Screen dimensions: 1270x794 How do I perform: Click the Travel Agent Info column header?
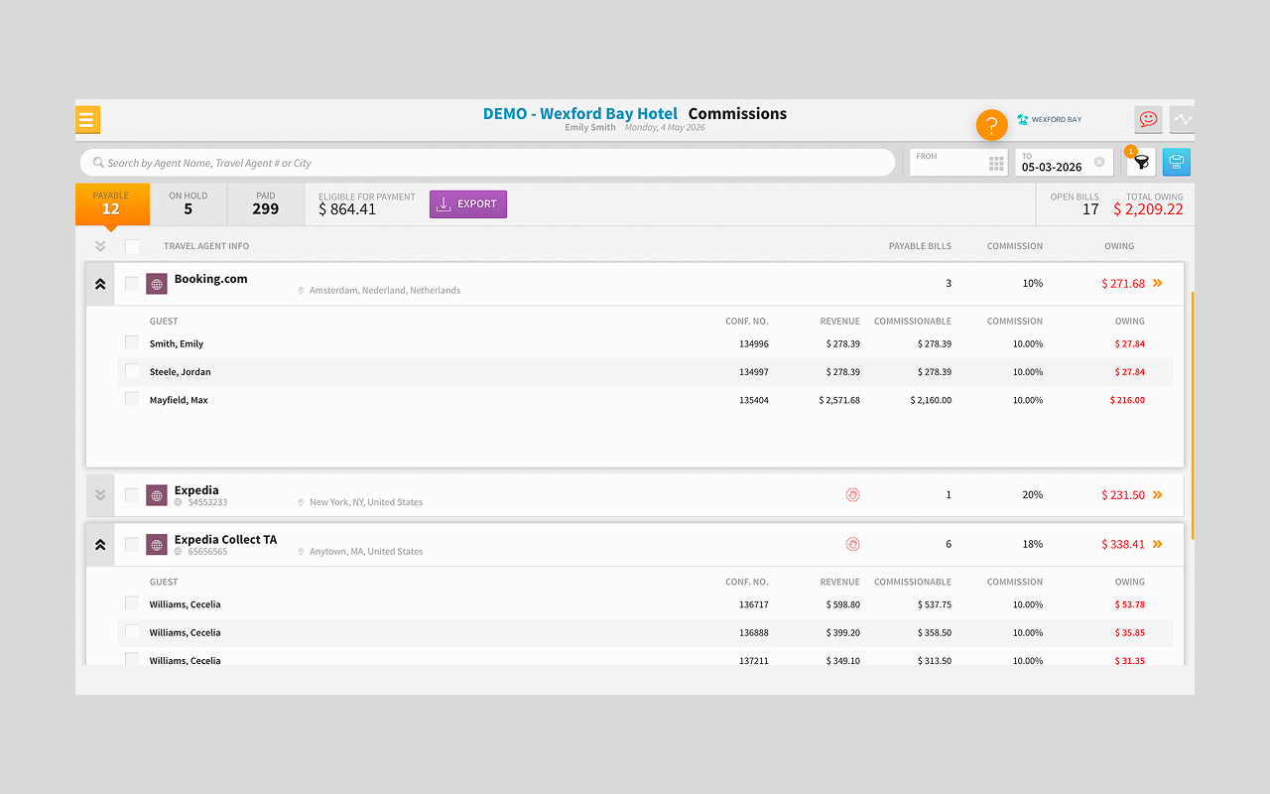point(206,246)
